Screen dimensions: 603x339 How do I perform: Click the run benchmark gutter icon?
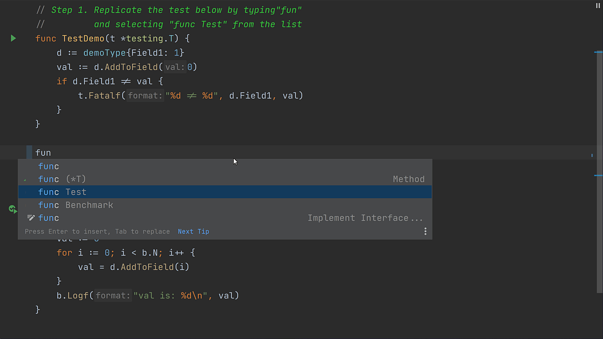pyautogui.click(x=12, y=209)
